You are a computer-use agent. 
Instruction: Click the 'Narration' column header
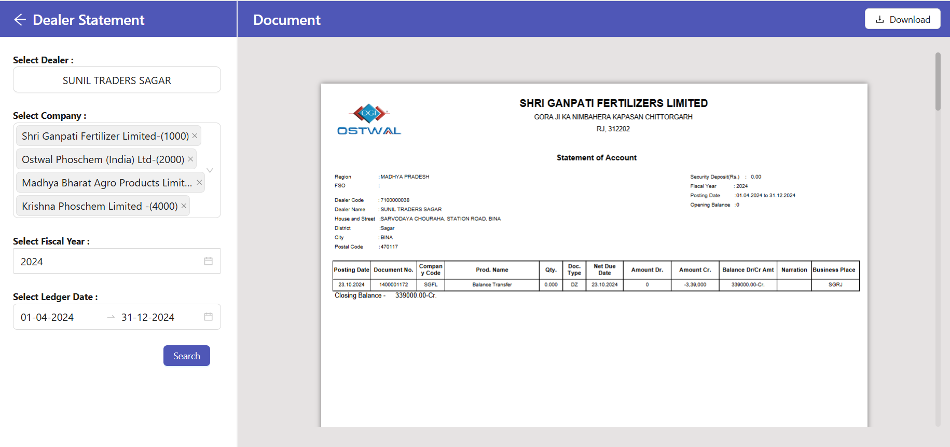pos(794,270)
